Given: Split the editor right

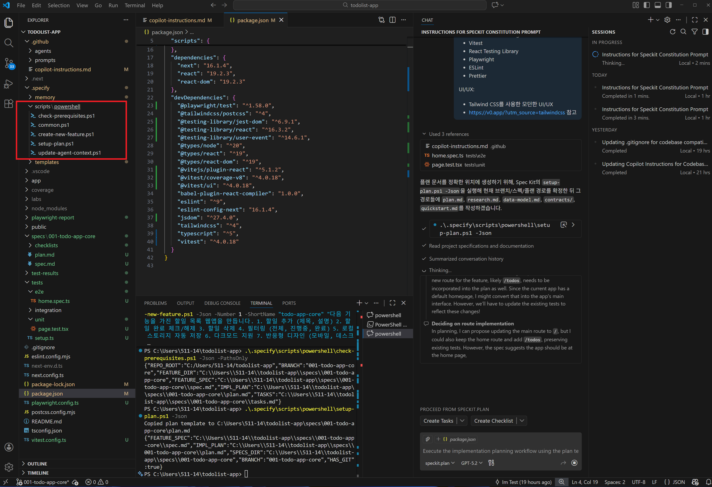Looking at the screenshot, I should point(392,20).
